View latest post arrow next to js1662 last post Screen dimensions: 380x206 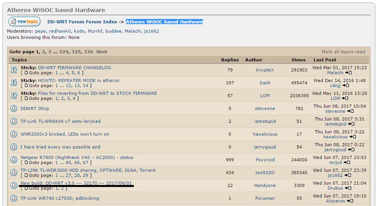(348, 175)
